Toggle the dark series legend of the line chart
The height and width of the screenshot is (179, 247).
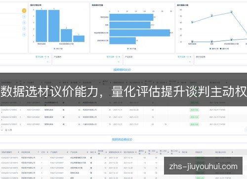[x=224, y=48]
